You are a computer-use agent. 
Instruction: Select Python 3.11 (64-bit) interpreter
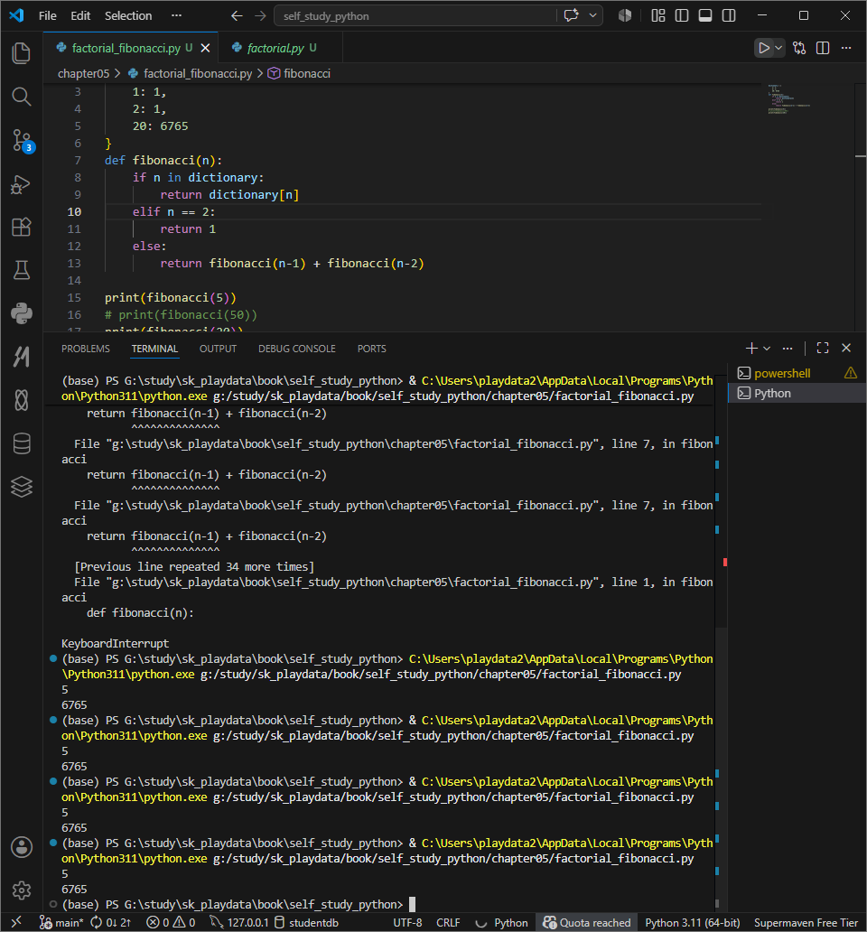point(693,922)
